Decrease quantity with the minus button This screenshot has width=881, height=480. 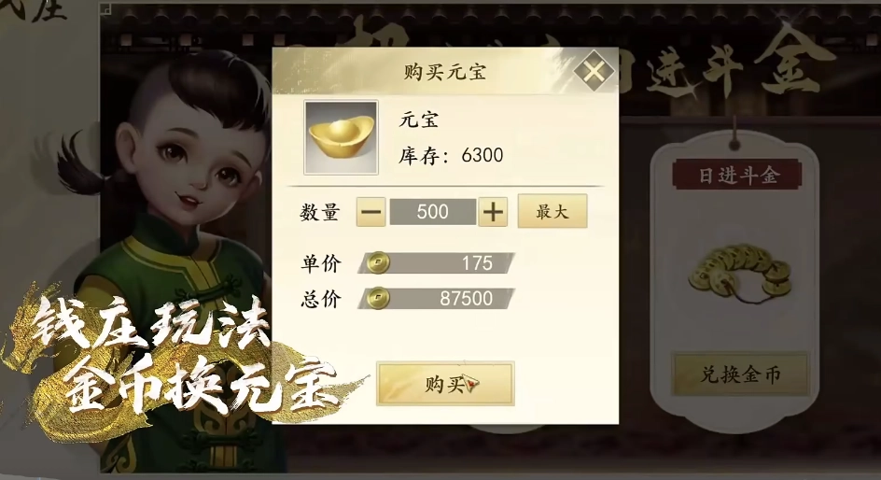click(x=371, y=212)
